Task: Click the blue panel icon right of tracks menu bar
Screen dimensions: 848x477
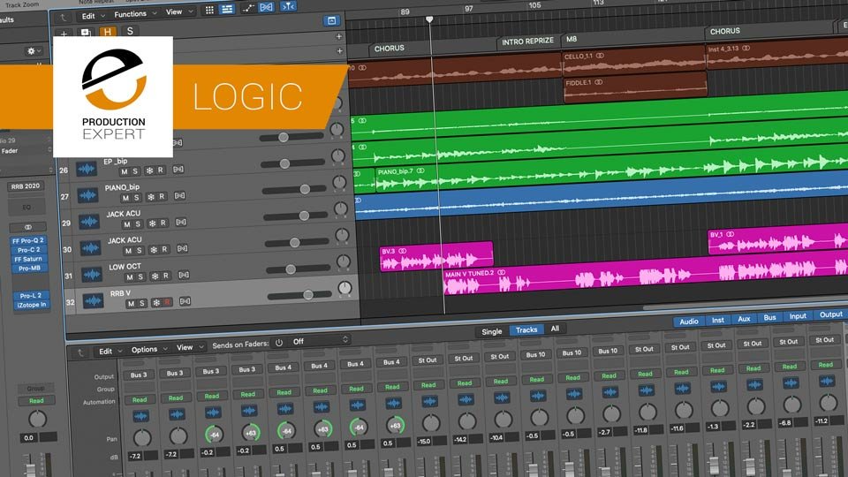Action: point(331,20)
